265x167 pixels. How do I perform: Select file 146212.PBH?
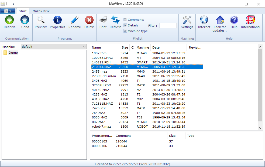(x=147, y=62)
